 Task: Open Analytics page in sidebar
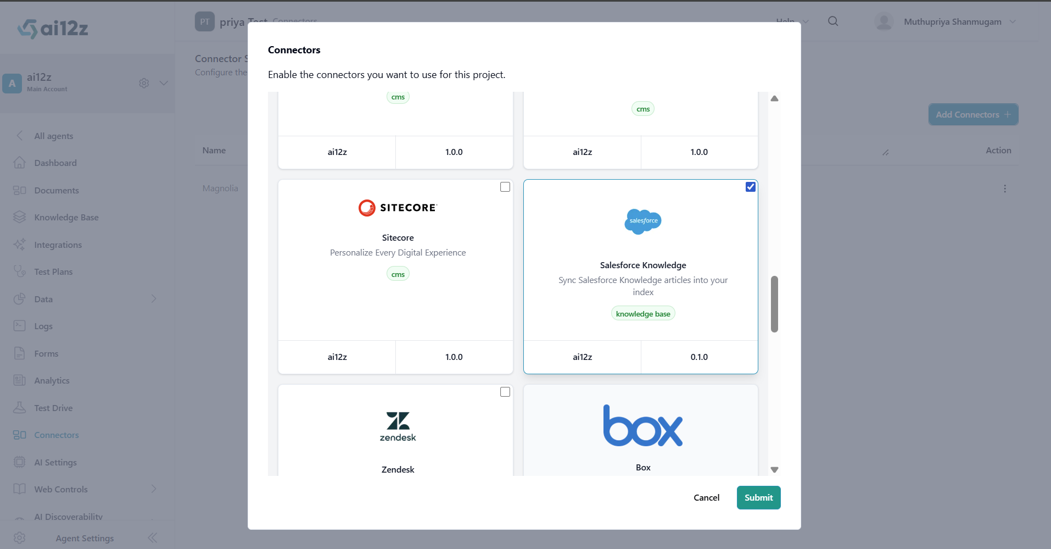(x=52, y=380)
